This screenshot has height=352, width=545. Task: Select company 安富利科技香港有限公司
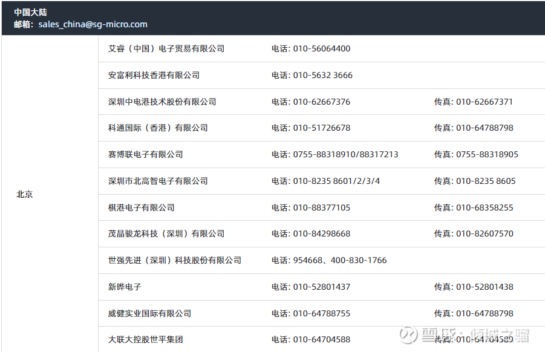click(154, 75)
